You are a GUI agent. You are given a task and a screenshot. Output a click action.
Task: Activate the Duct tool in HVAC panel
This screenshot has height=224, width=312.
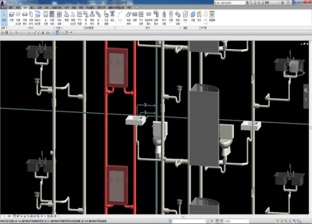11,17
